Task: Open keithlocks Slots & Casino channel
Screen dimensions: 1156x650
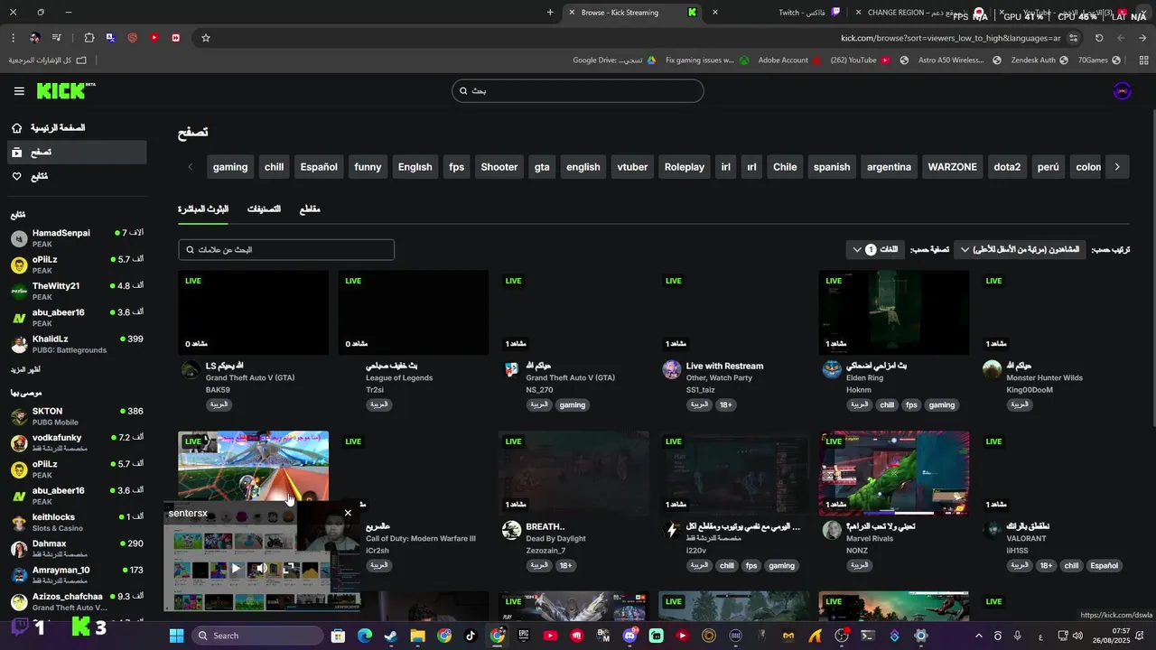Action: [x=78, y=522]
